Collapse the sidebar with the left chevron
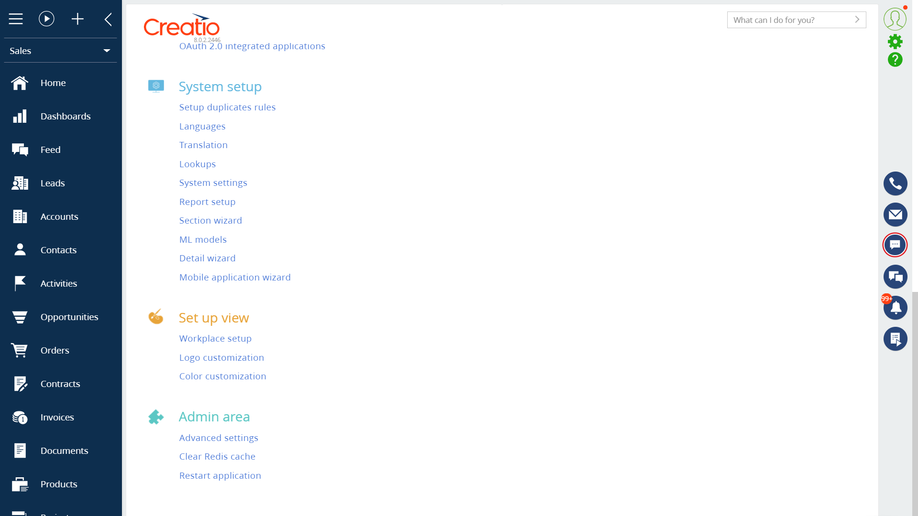 point(108,19)
